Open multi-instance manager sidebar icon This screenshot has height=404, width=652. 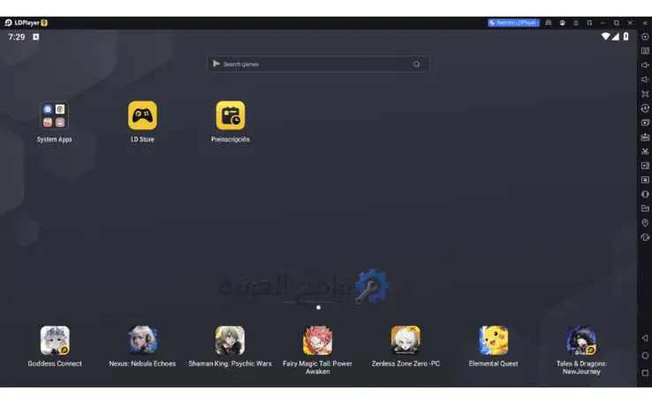pos(645,123)
